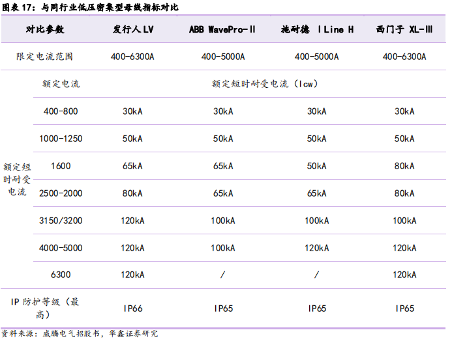Click 400-5000A under 施耐德 I Line H
This screenshot has width=452, height=343.
(316, 57)
